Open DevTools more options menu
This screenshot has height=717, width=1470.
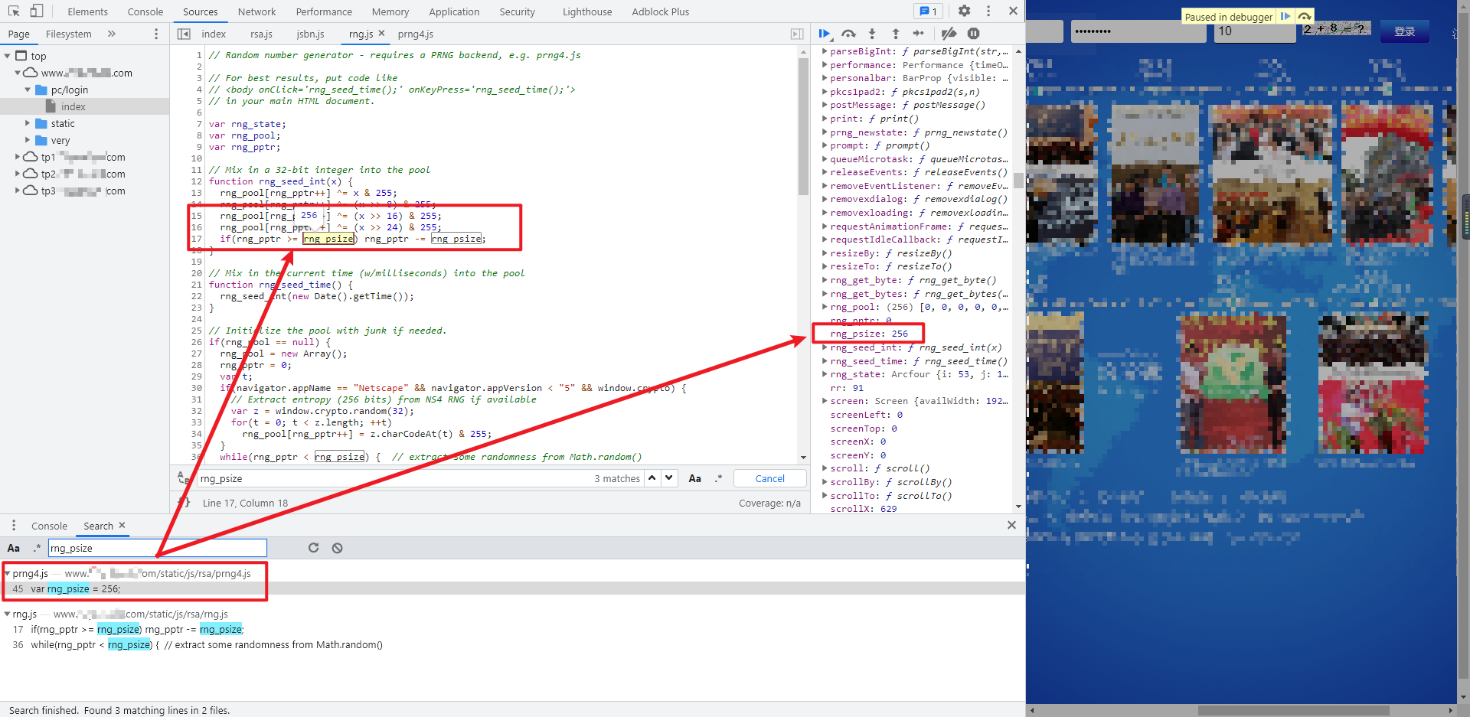click(x=988, y=11)
